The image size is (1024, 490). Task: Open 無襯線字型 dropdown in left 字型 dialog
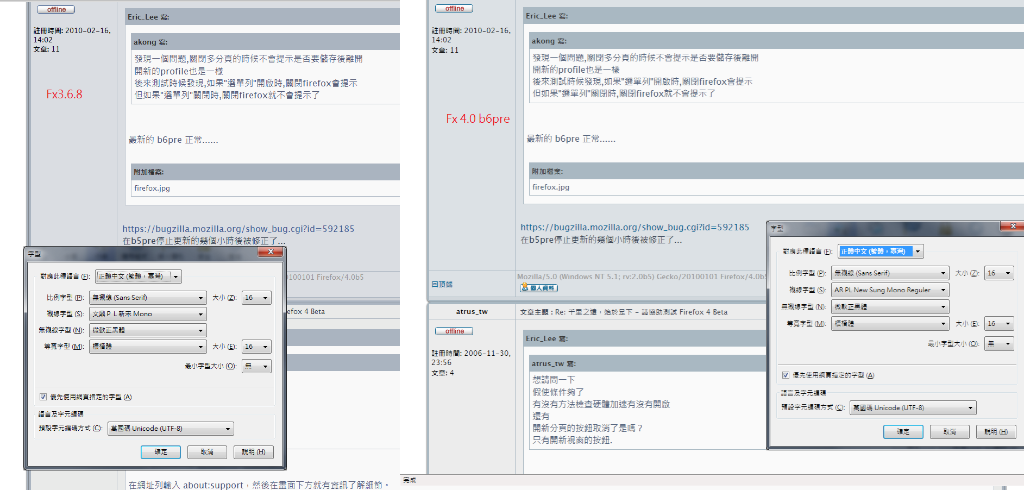click(x=148, y=330)
